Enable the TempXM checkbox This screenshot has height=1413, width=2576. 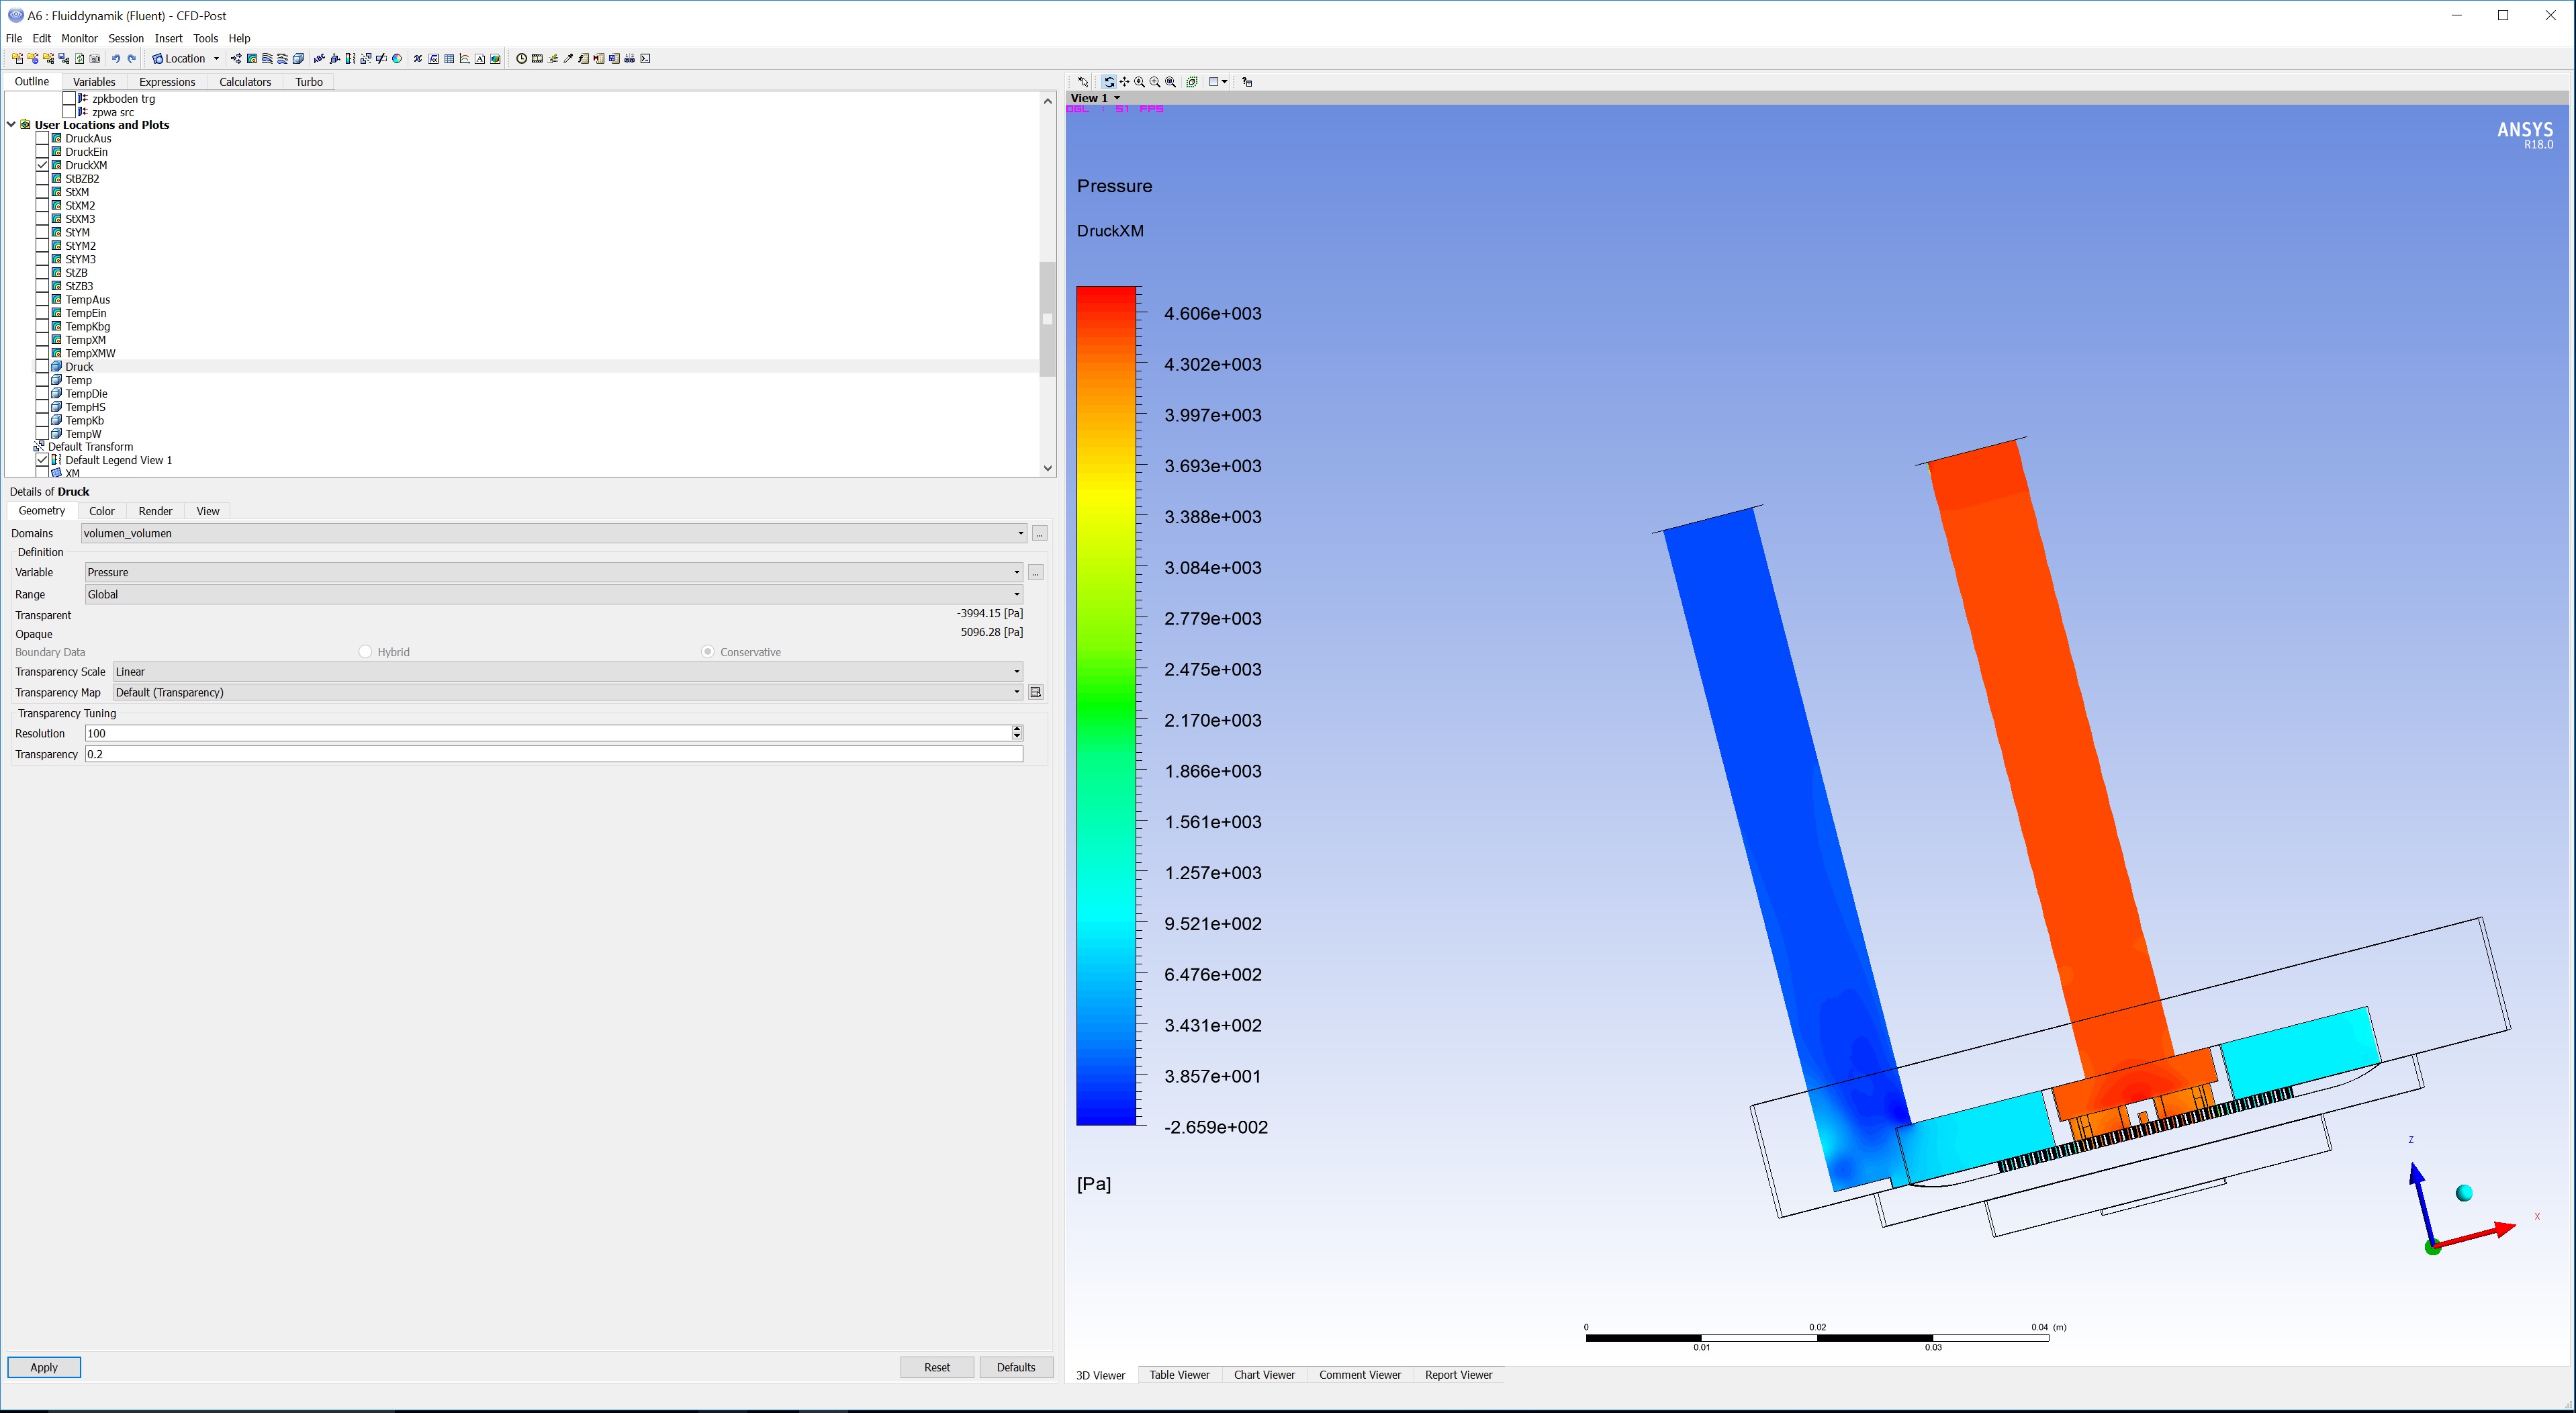point(42,340)
